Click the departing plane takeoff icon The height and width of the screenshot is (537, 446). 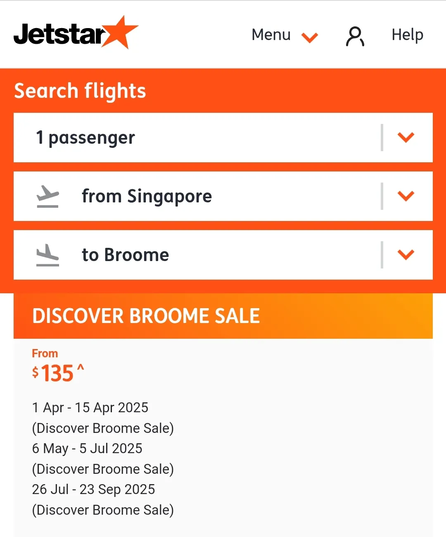pyautogui.click(x=48, y=196)
